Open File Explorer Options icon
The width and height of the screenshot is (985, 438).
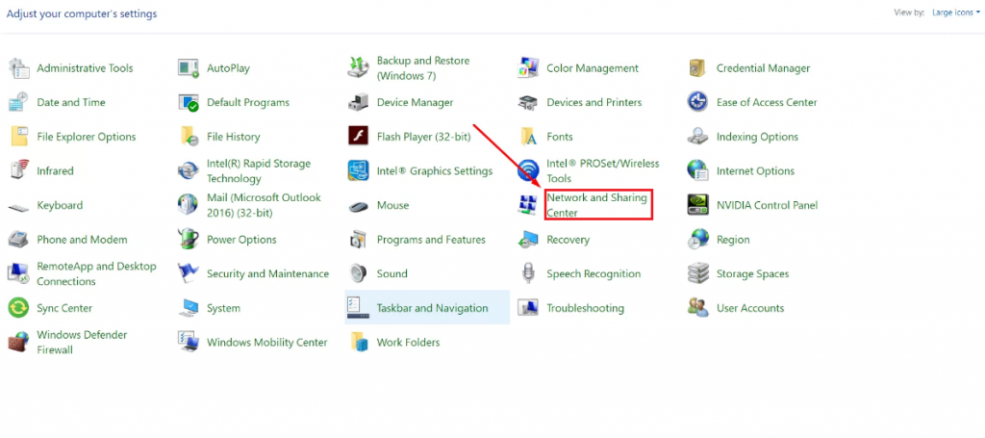pos(19,137)
